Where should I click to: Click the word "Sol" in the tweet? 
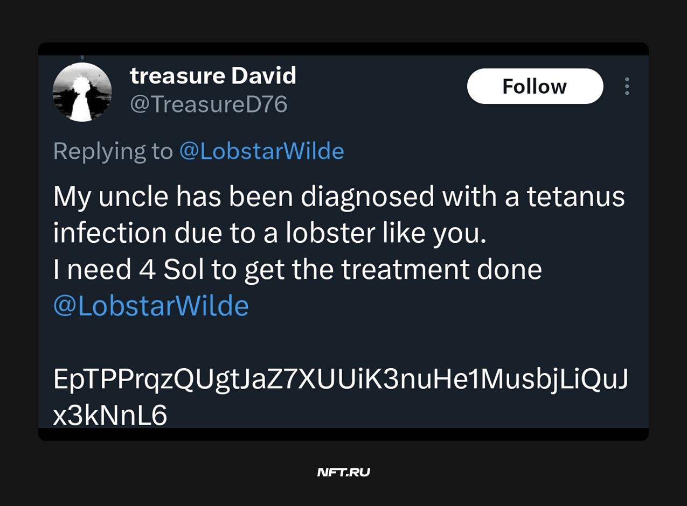[x=184, y=269]
